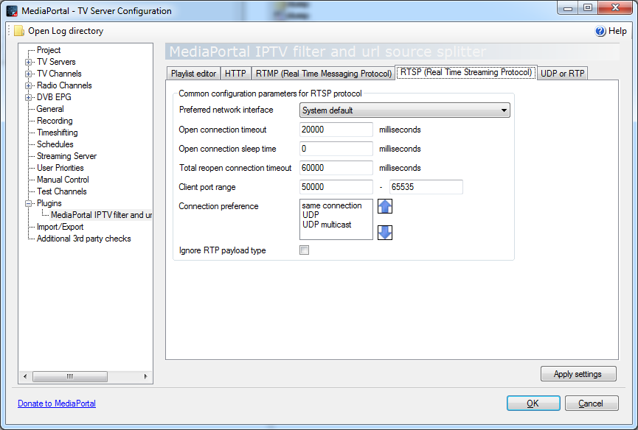Select Recording in the tree

pyautogui.click(x=55, y=121)
